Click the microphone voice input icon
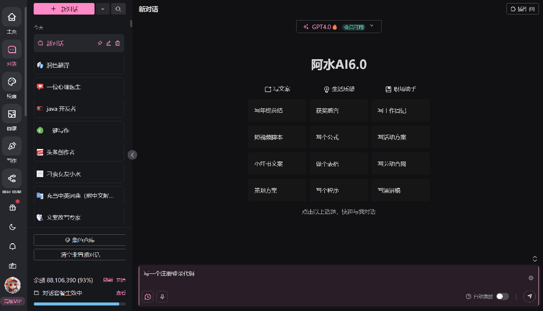 click(162, 296)
